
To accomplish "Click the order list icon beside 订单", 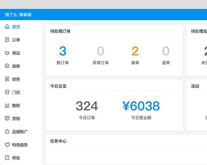I will point(7,40).
